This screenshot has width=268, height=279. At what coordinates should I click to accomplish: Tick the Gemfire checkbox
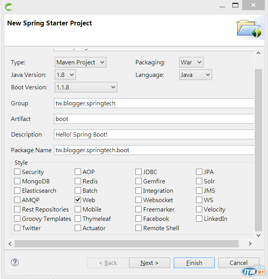tap(138, 181)
